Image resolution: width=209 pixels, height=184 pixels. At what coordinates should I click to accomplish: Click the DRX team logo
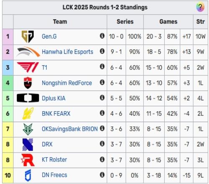(28, 145)
